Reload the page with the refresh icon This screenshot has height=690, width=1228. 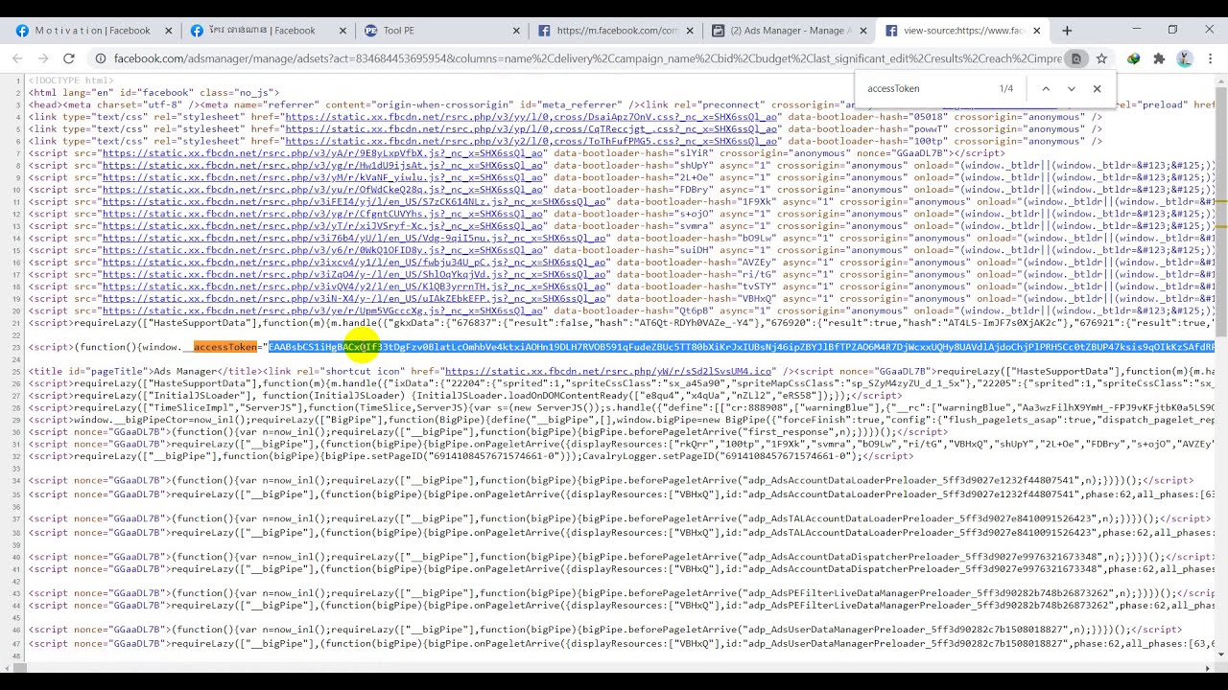coord(69,58)
